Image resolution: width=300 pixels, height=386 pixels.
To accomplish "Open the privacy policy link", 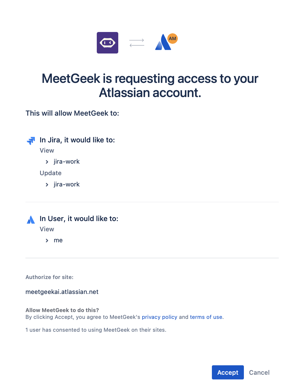I will tap(159, 317).
